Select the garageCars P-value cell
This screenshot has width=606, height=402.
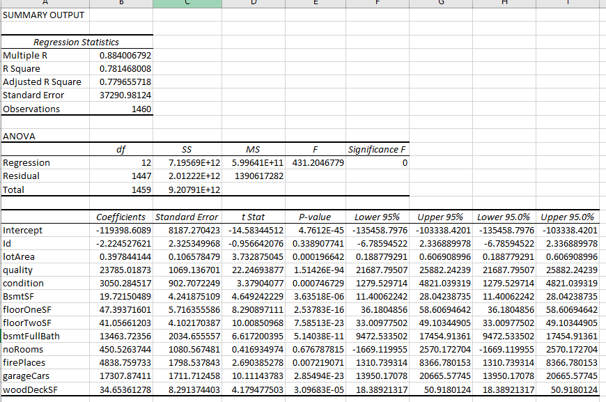(x=316, y=377)
